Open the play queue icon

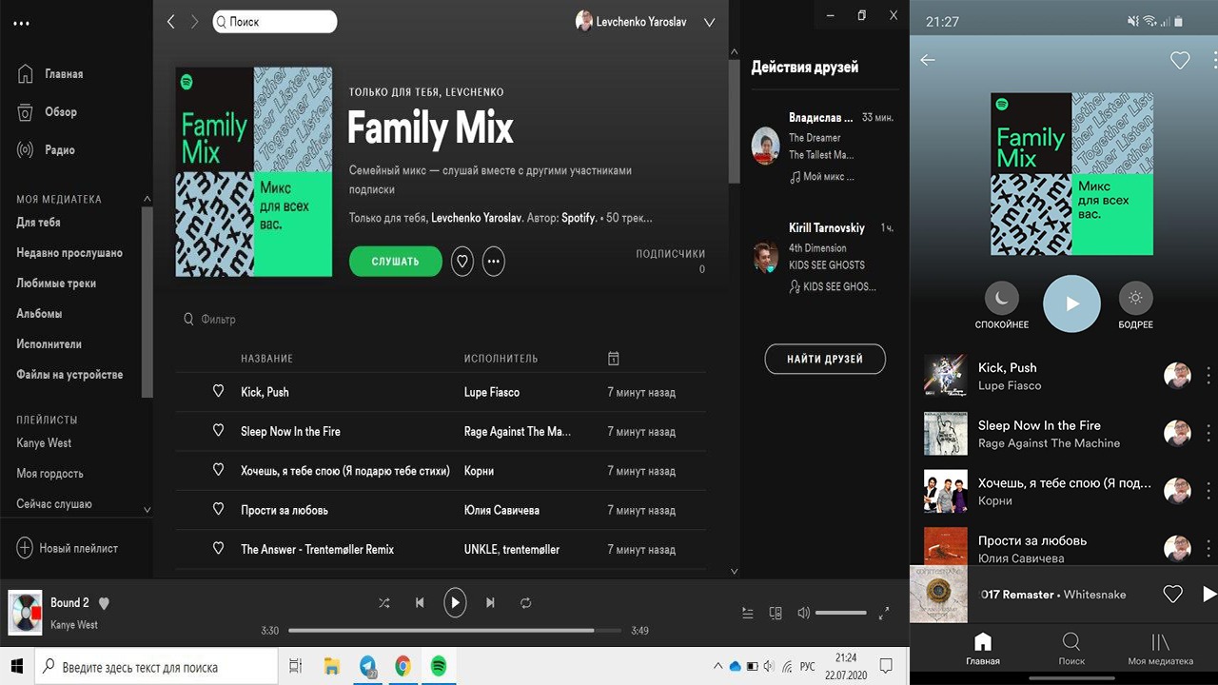[748, 614]
